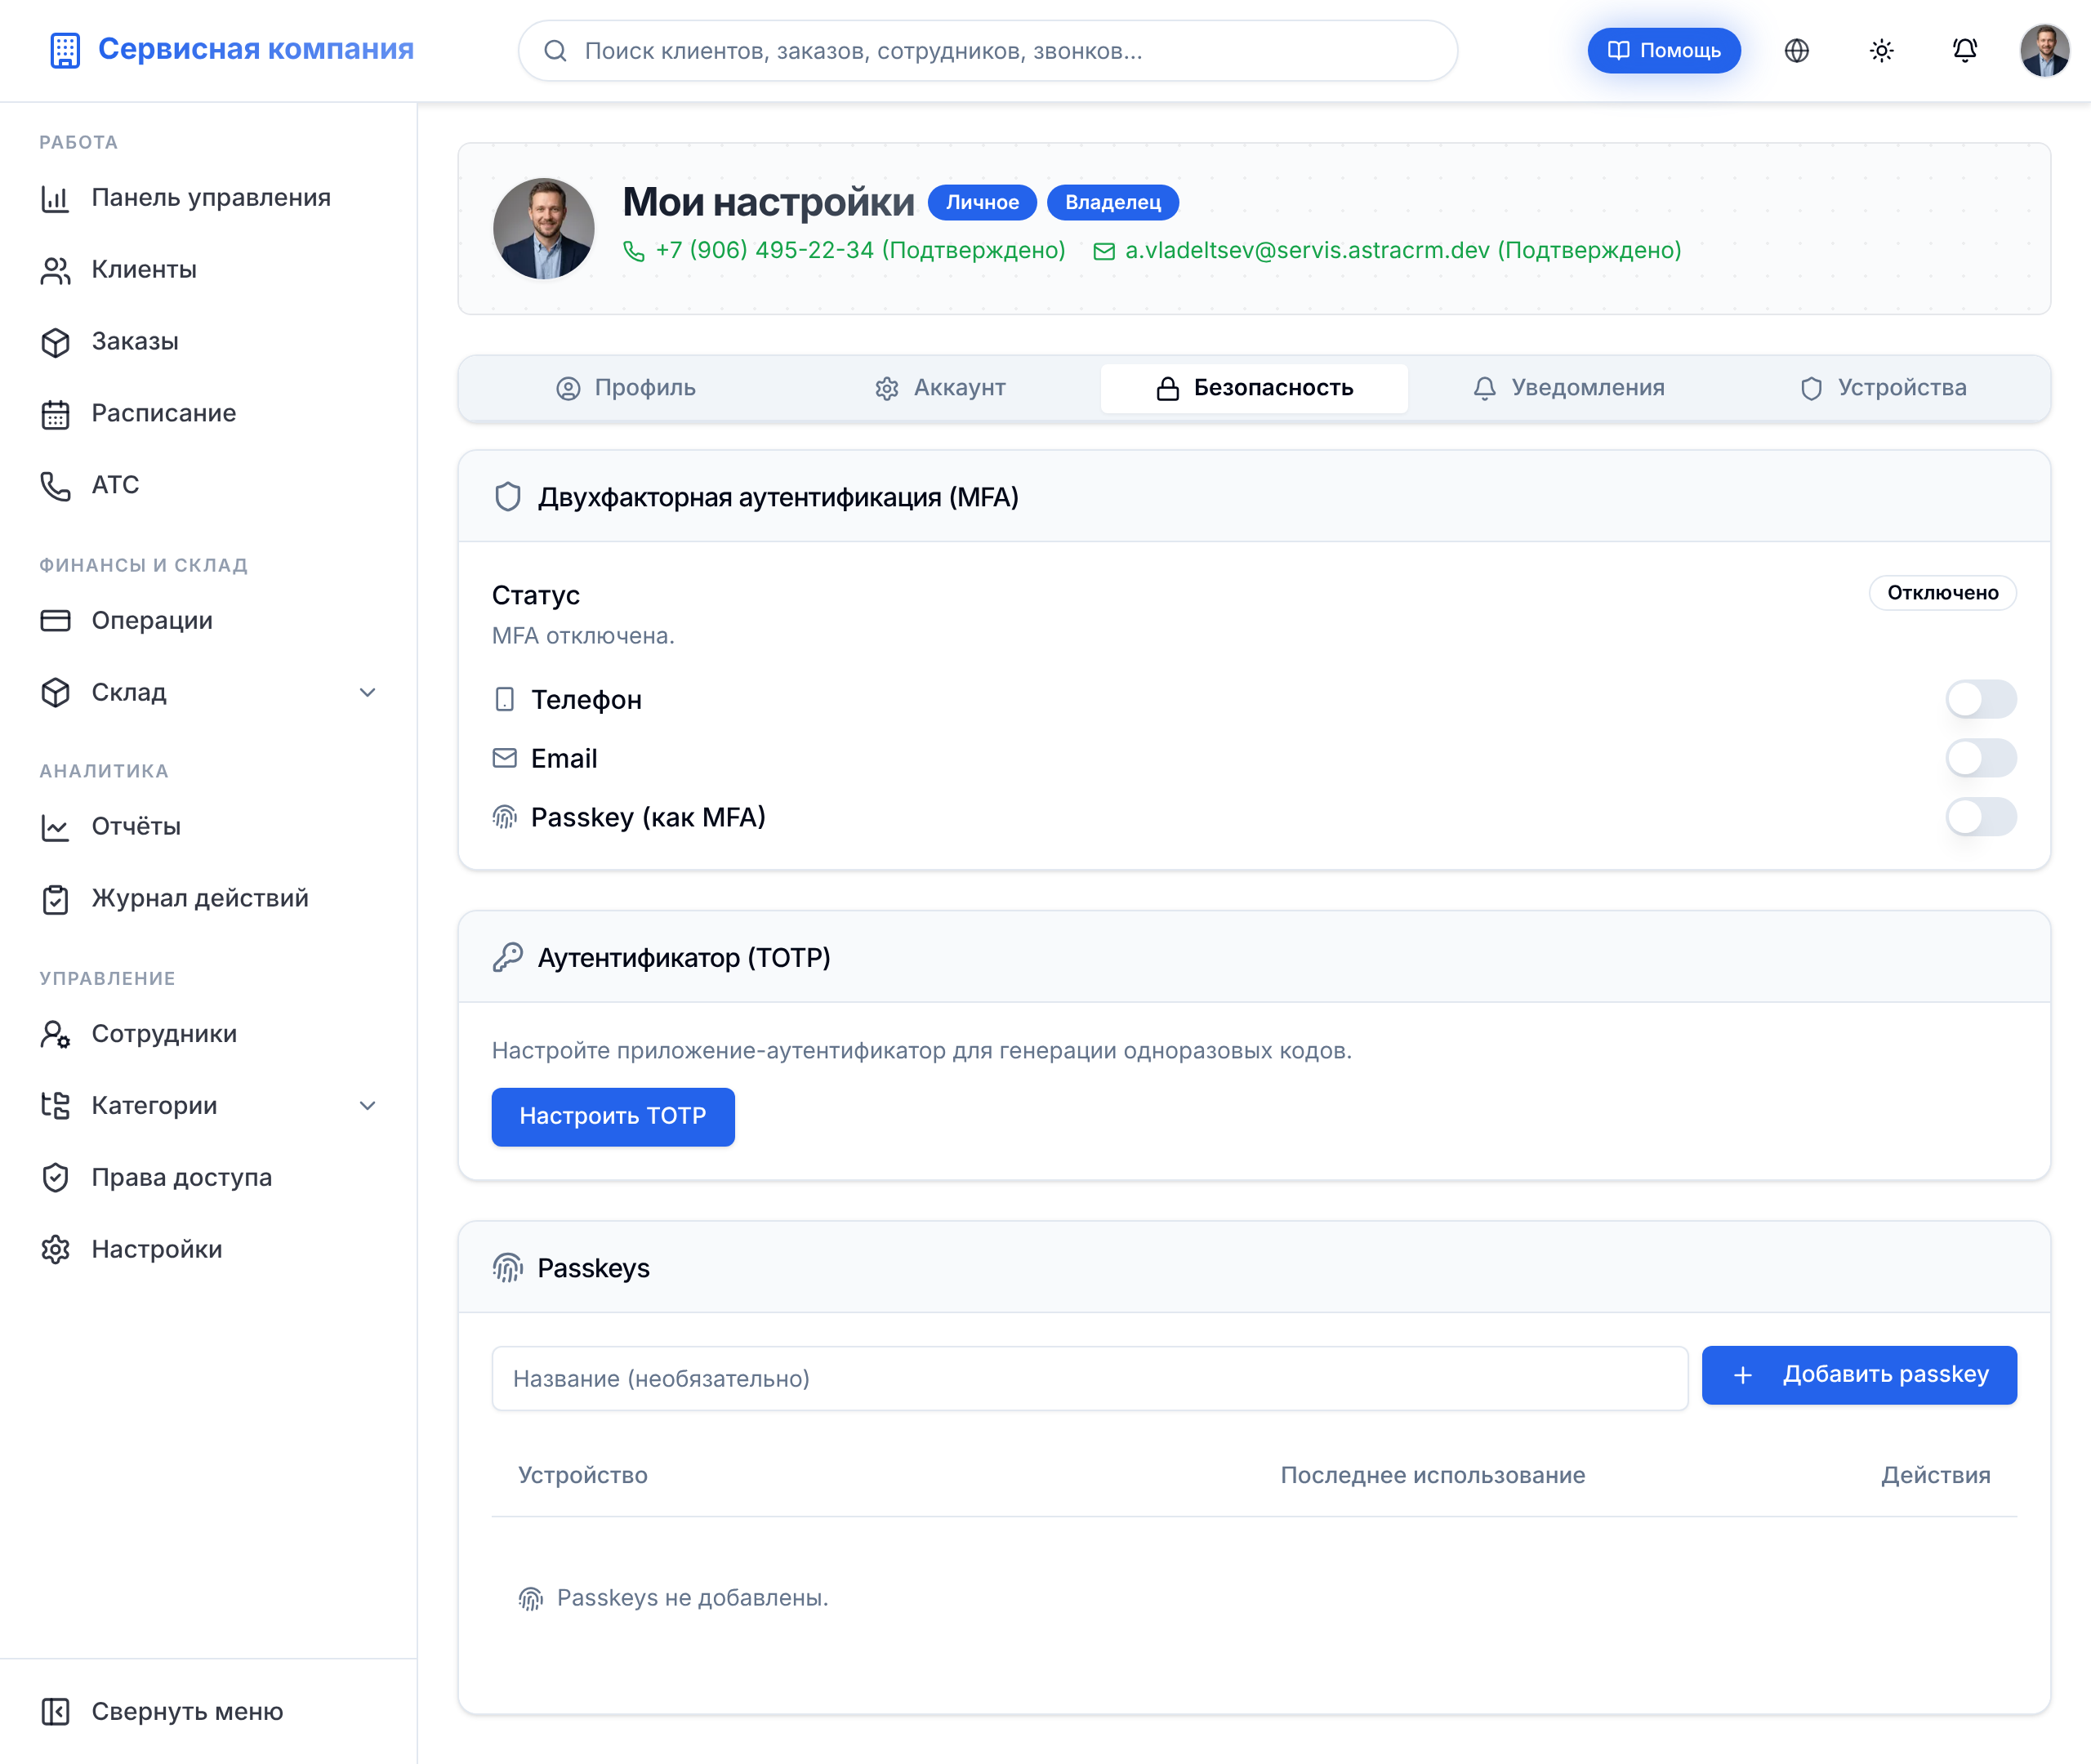This screenshot has width=2091, height=1764.
Task: Click the Помощь button
Action: (x=1663, y=51)
